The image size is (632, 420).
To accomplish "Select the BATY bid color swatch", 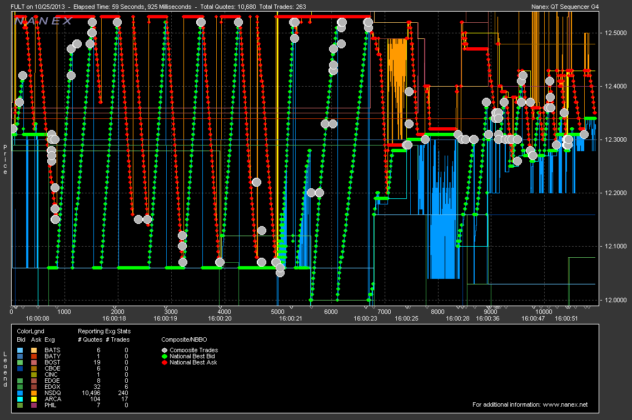I will point(21,356).
